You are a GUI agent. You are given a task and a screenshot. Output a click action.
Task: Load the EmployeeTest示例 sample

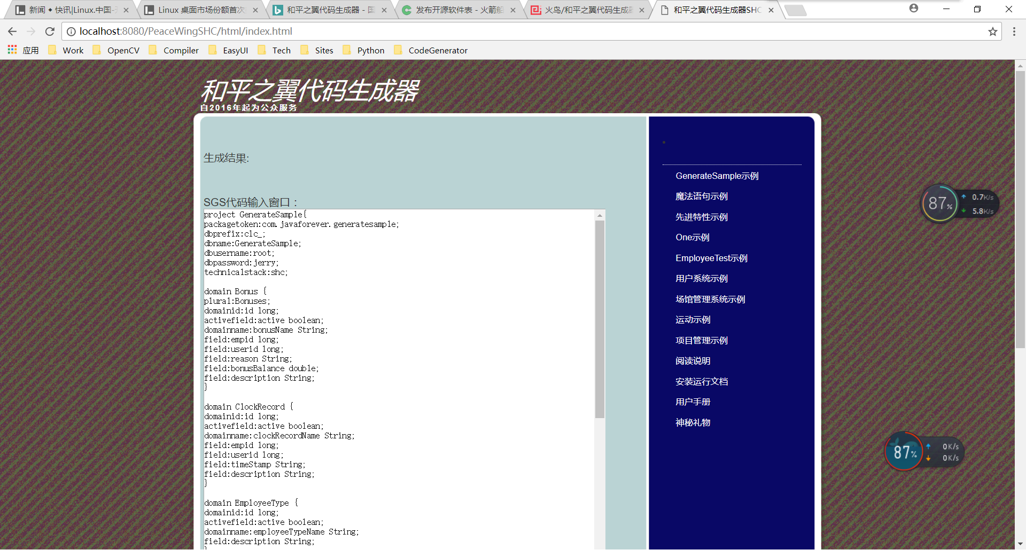(x=711, y=258)
